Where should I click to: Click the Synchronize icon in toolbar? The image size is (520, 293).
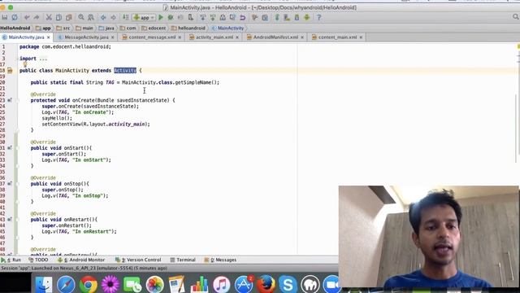coord(15,17)
